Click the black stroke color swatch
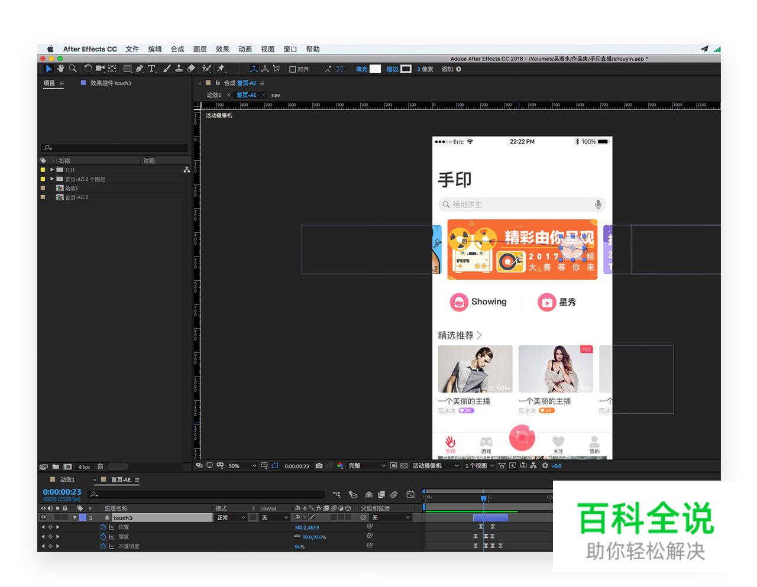The width and height of the screenshot is (757, 587). (406, 69)
